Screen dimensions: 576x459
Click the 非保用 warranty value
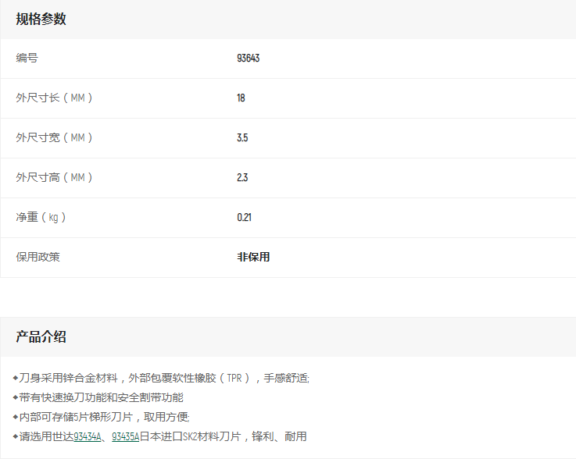click(x=253, y=257)
